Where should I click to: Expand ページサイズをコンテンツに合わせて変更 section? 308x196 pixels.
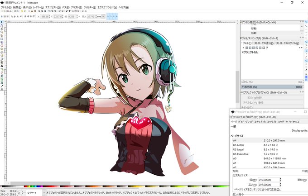click(x=257, y=190)
